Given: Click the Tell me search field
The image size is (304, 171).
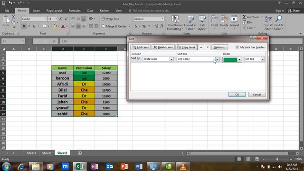Looking at the screenshot, I should coord(149,10).
